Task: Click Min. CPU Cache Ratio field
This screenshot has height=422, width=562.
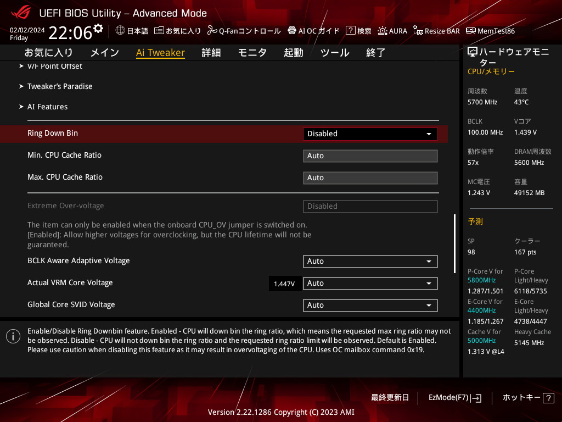Action: tap(370, 156)
